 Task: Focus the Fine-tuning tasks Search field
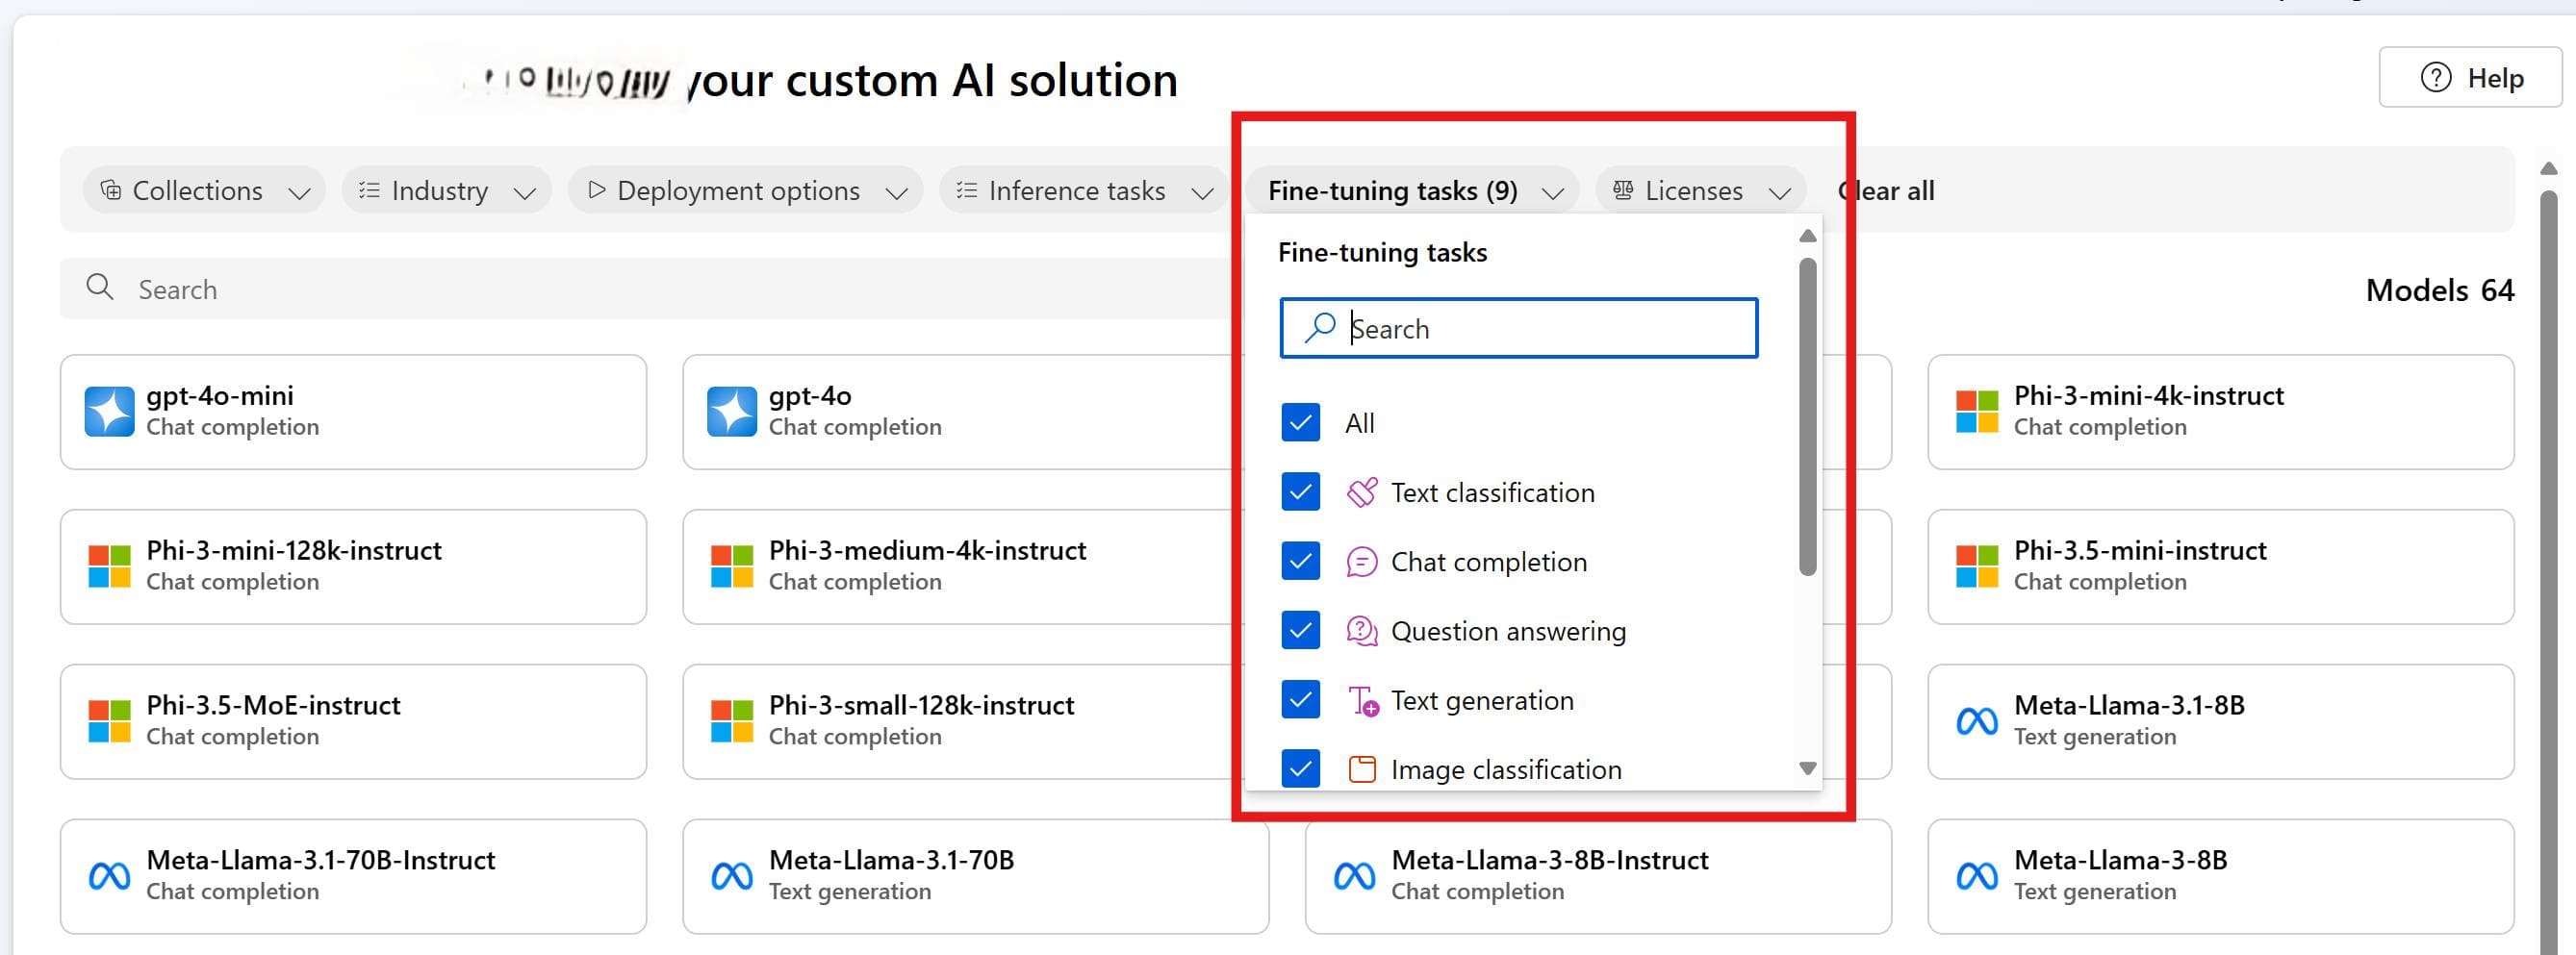click(1518, 328)
